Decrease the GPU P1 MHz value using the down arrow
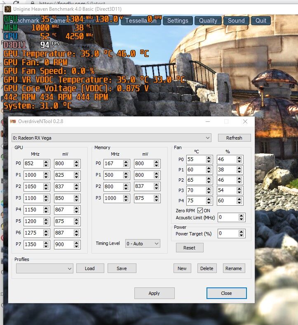This screenshot has height=325, width=298. (46, 177)
